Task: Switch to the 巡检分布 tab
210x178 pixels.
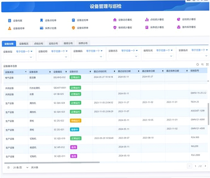Action: (x=53, y=43)
